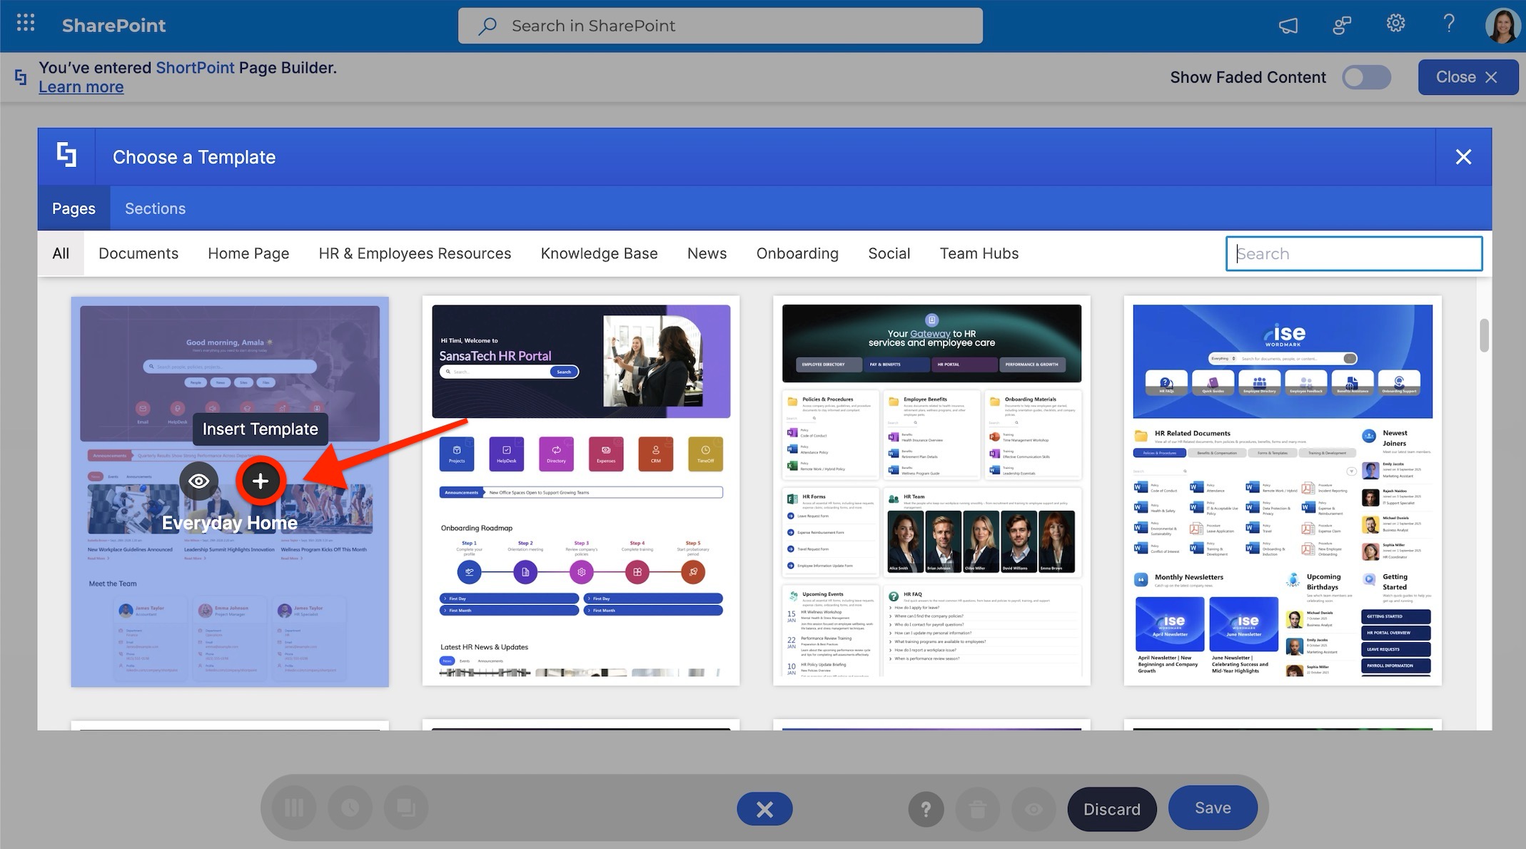The height and width of the screenshot is (849, 1526).
Task: Open SharePoint settings gear
Action: click(1395, 24)
